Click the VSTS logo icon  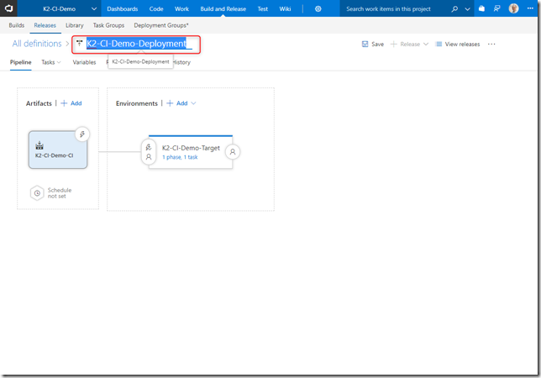click(8, 8)
